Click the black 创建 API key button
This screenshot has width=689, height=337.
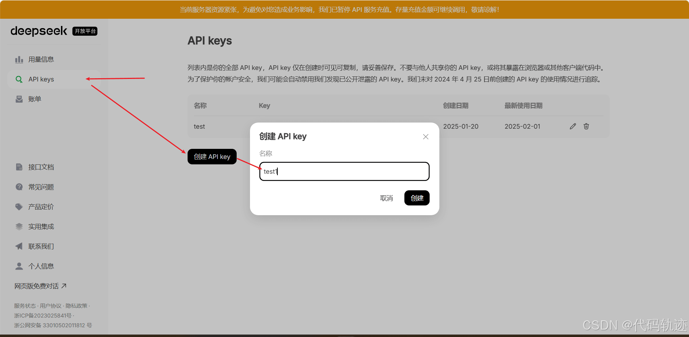[212, 156]
